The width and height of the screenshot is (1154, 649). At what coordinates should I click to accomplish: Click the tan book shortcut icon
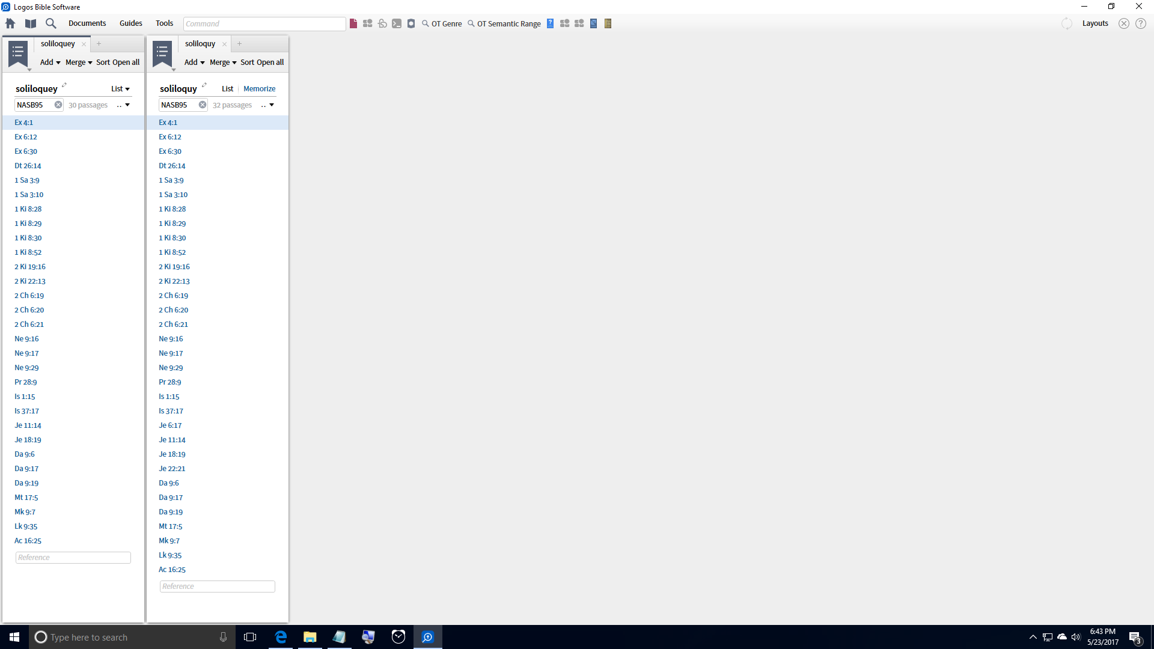(x=608, y=23)
